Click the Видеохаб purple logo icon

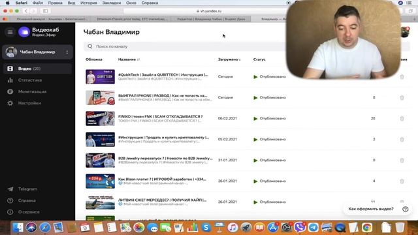tap(24, 32)
